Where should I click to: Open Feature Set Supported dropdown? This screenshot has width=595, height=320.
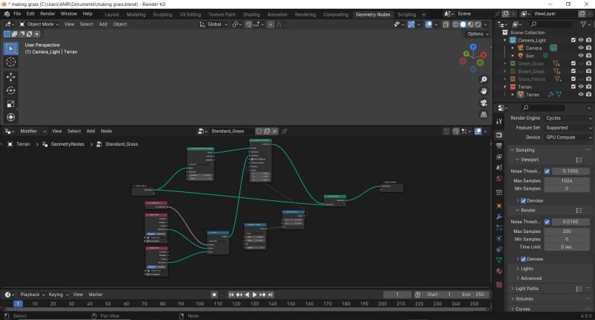click(568, 128)
